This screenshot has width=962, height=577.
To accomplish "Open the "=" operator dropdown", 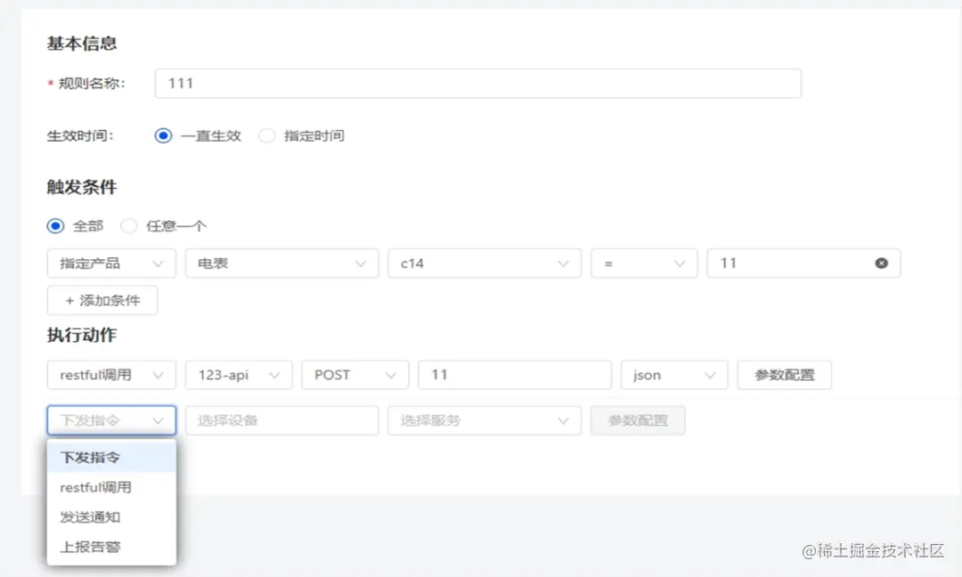I will click(x=643, y=263).
